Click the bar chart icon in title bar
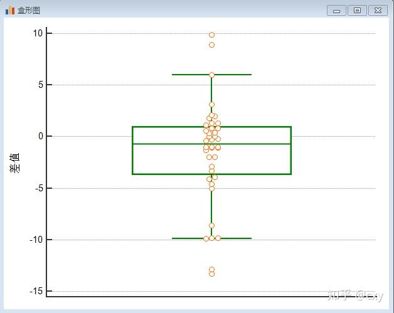The width and height of the screenshot is (394, 313). coord(10,10)
